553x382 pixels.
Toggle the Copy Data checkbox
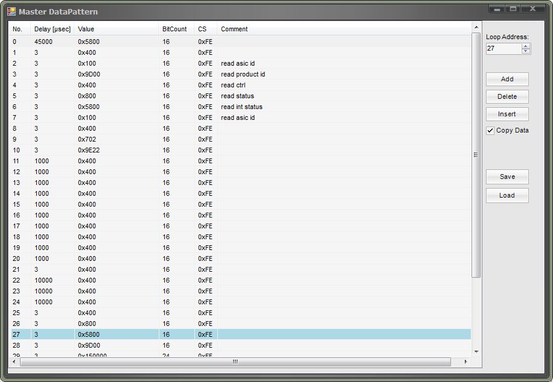click(x=490, y=131)
